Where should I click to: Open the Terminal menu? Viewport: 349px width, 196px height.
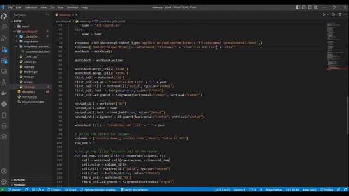(x=73, y=7)
